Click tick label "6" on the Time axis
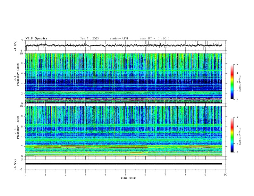This screenshot has width=254, height=196. [x=145, y=175]
